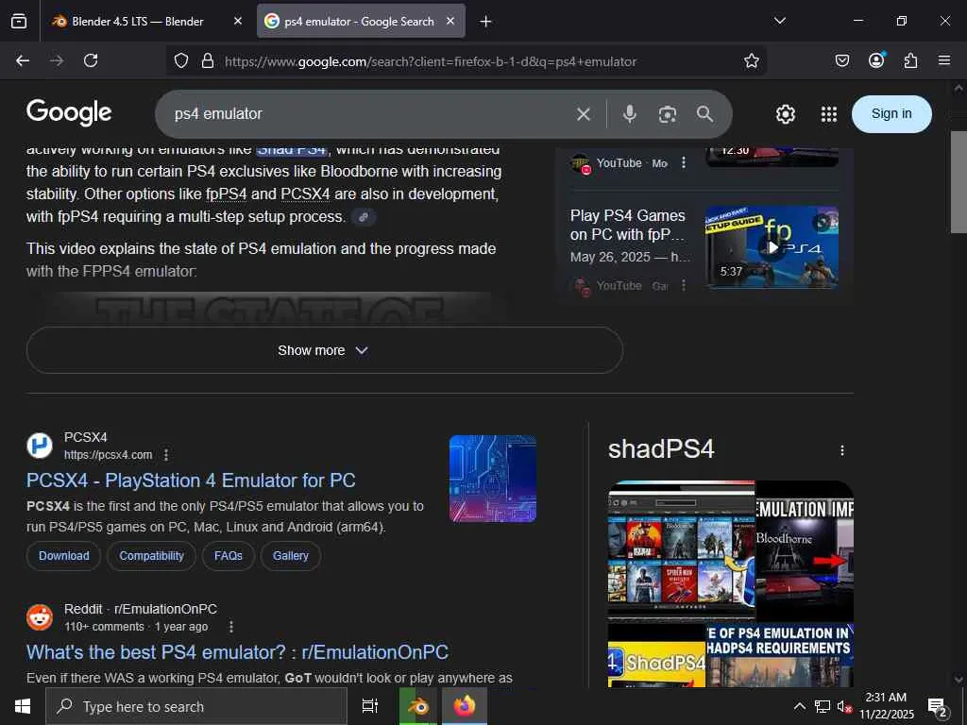The height and width of the screenshot is (725, 967).
Task: Click the forward navigation arrow
Action: [57, 60]
